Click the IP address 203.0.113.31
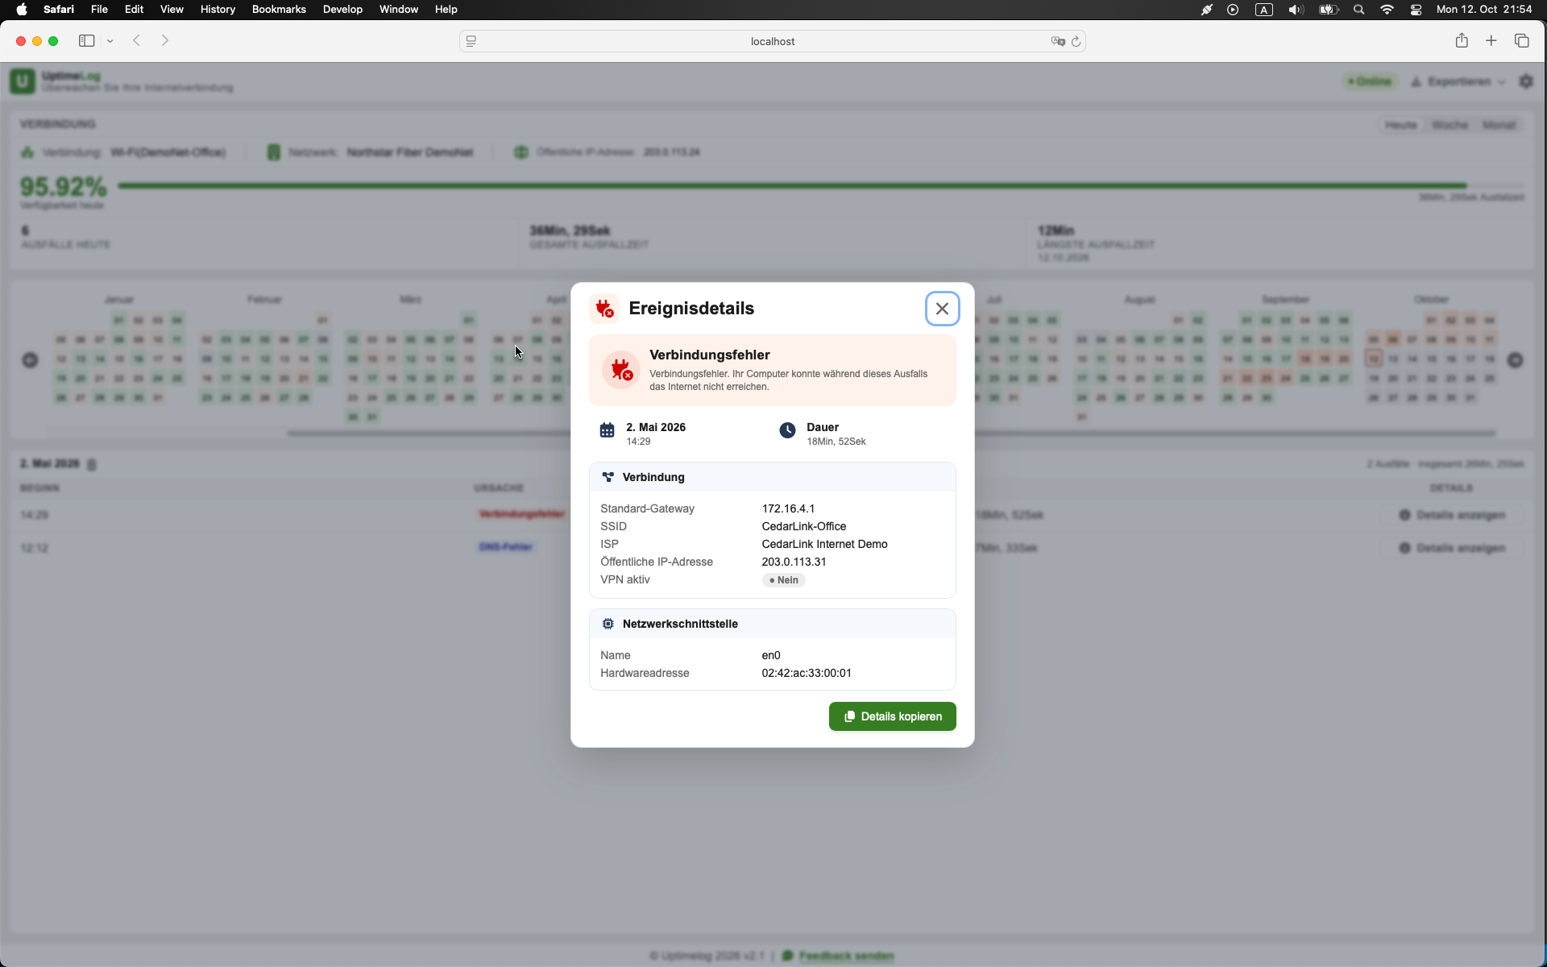The width and height of the screenshot is (1547, 967). [x=794, y=562]
